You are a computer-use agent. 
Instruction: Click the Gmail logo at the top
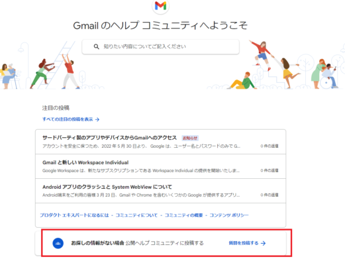160,6
